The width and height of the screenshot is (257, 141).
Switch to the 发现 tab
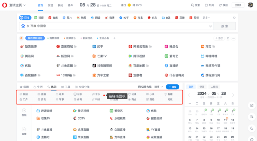[50, 5]
